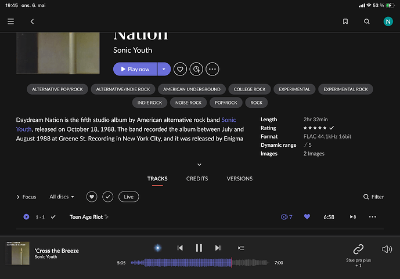The image size is (400, 279).
Task: Expand the Focus options
Action: pyautogui.click(x=26, y=197)
